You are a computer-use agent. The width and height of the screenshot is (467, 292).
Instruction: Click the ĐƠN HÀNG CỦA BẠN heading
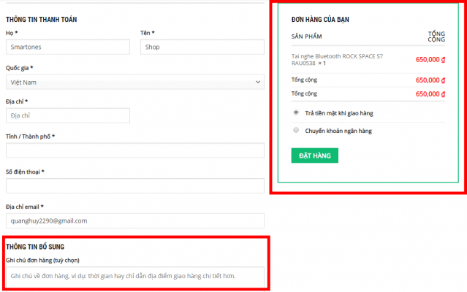coord(320,20)
